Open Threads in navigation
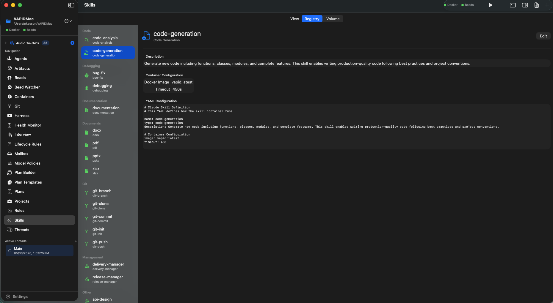 39,230
